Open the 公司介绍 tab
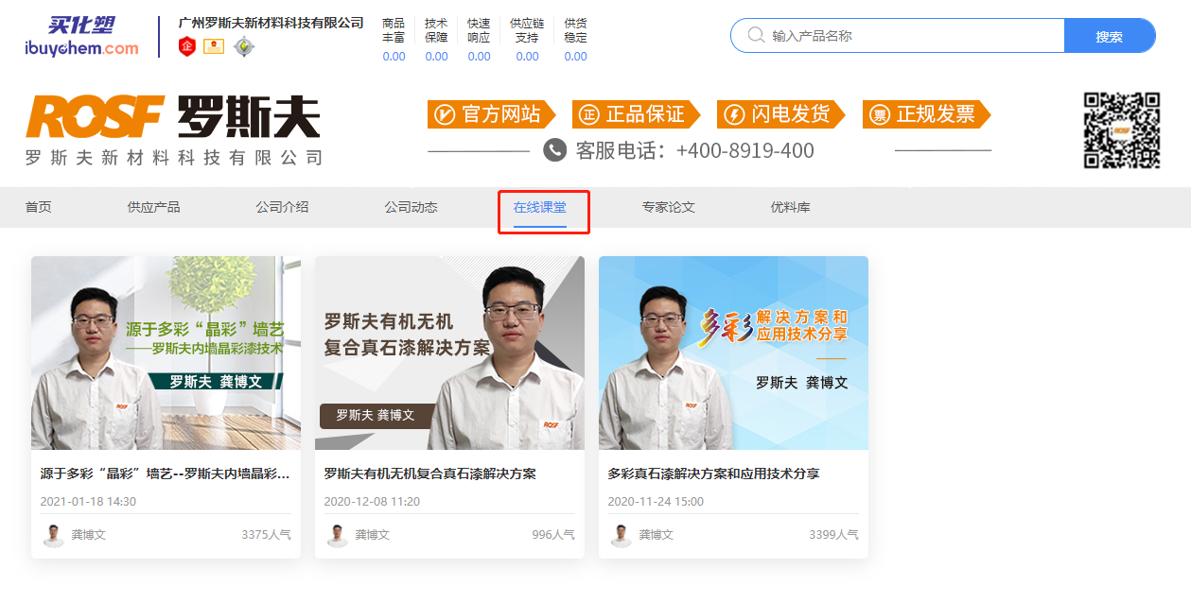The width and height of the screenshot is (1191, 603). click(282, 207)
